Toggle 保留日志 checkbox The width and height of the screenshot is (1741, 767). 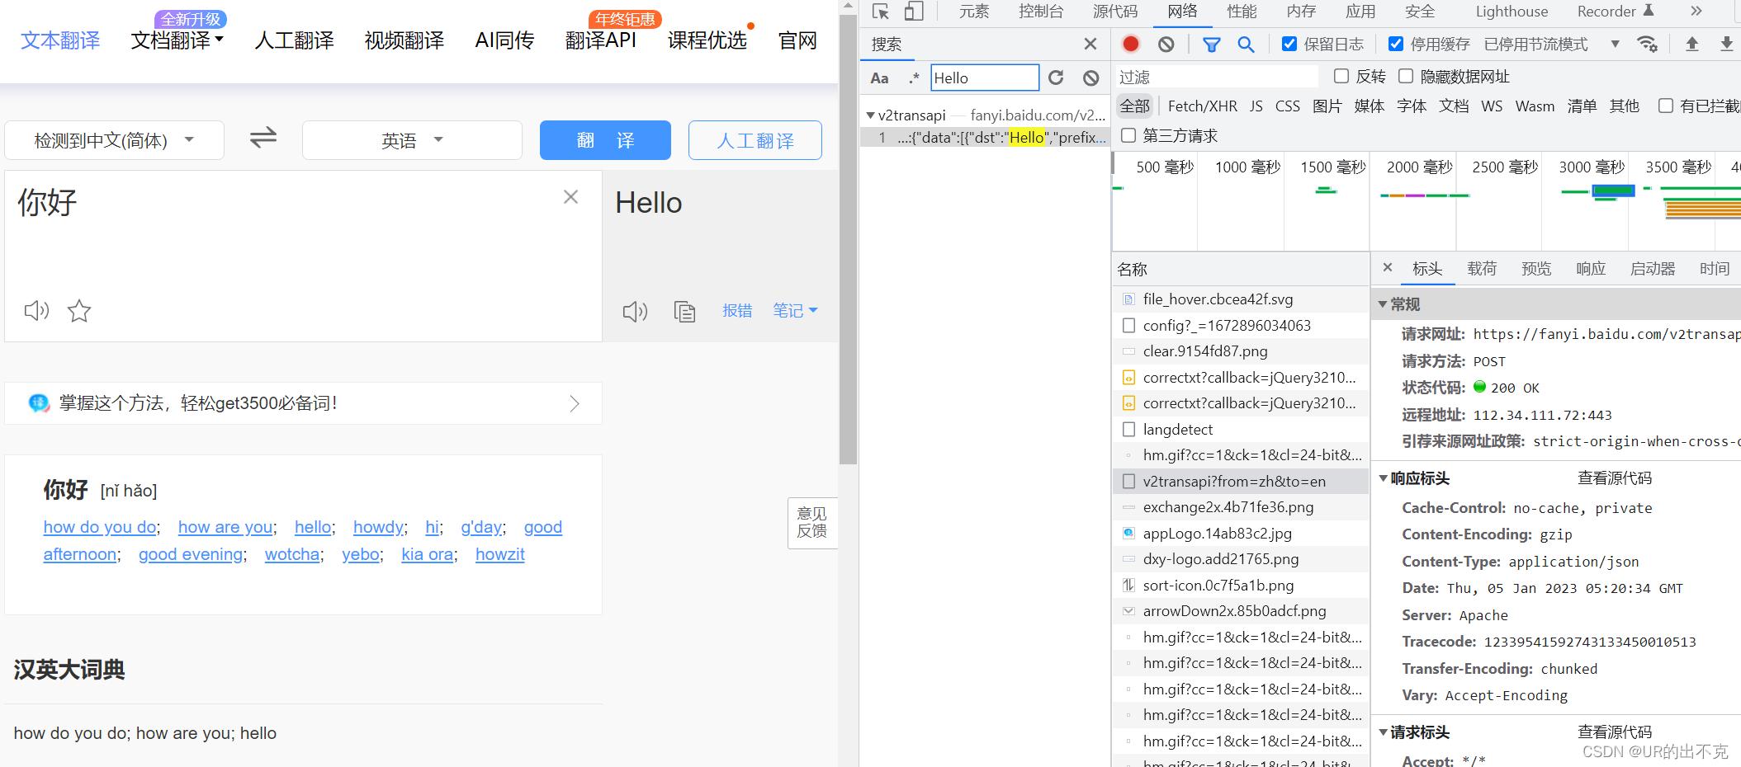(1289, 44)
